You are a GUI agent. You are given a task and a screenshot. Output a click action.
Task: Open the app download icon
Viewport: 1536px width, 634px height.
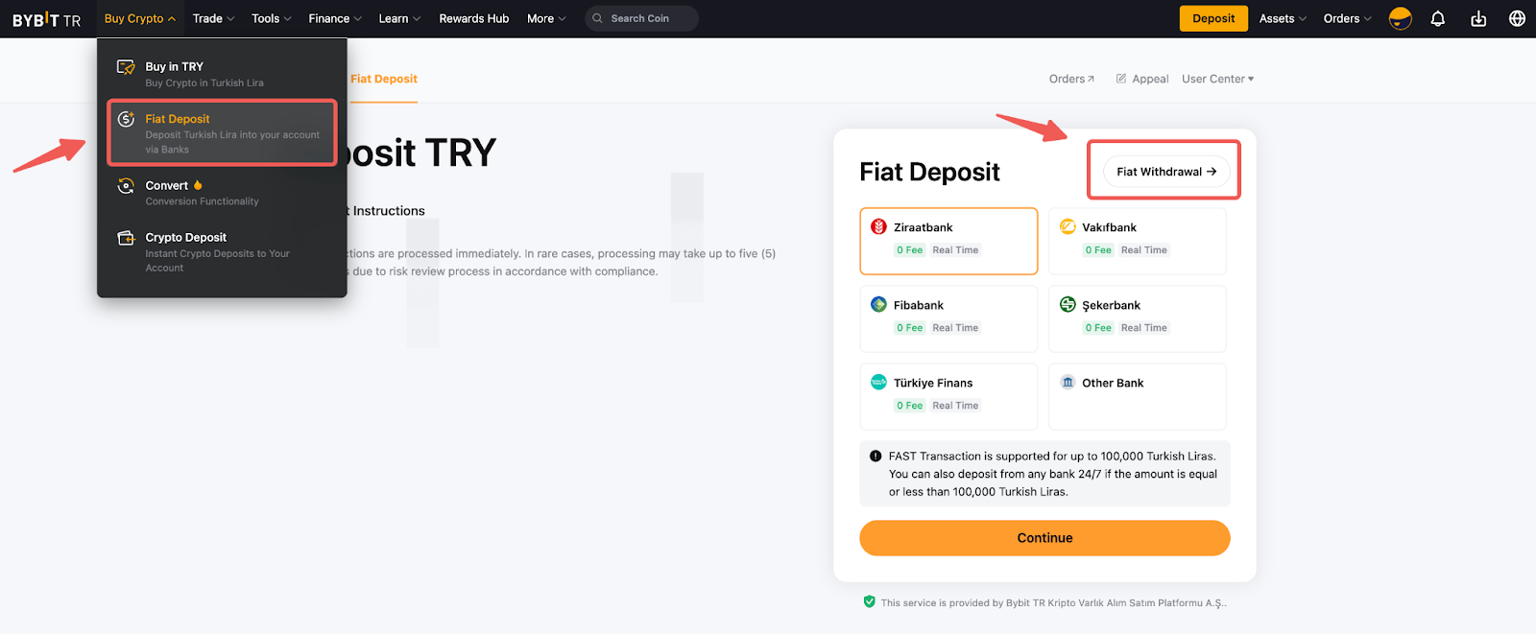tap(1478, 18)
